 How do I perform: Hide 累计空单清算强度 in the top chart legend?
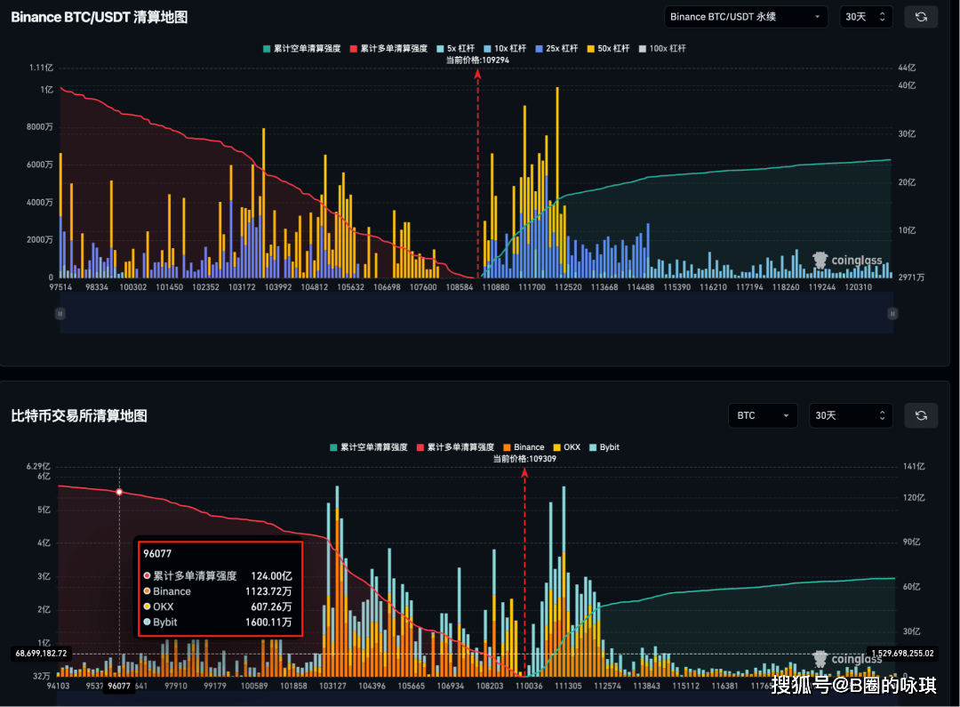(301, 48)
